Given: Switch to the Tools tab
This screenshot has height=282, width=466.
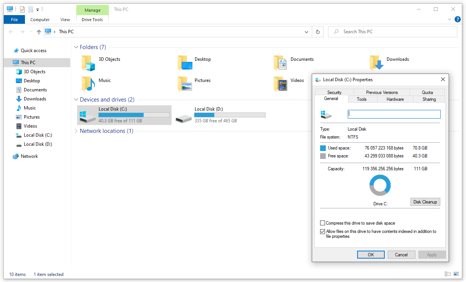Looking at the screenshot, I should coord(361,99).
